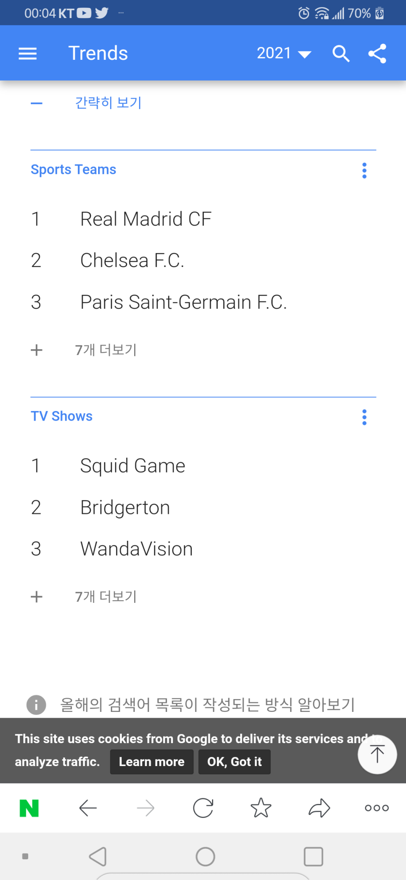Tap the scroll-to-top arrow button
This screenshot has width=406, height=880.
click(377, 754)
